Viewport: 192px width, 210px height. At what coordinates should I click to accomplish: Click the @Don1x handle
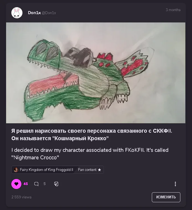(49, 13)
